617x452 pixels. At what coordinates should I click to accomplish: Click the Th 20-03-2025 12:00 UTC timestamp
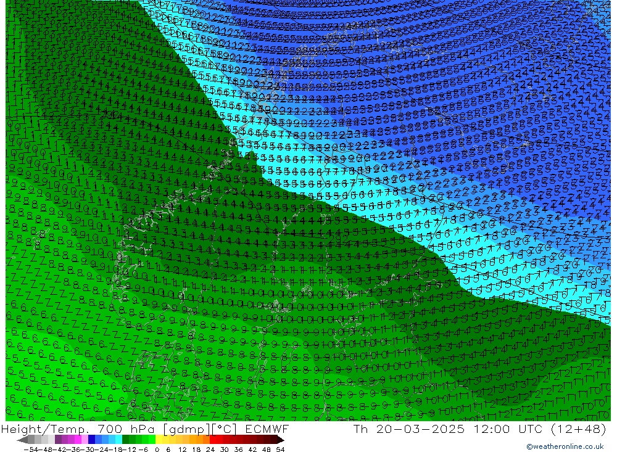(479, 429)
